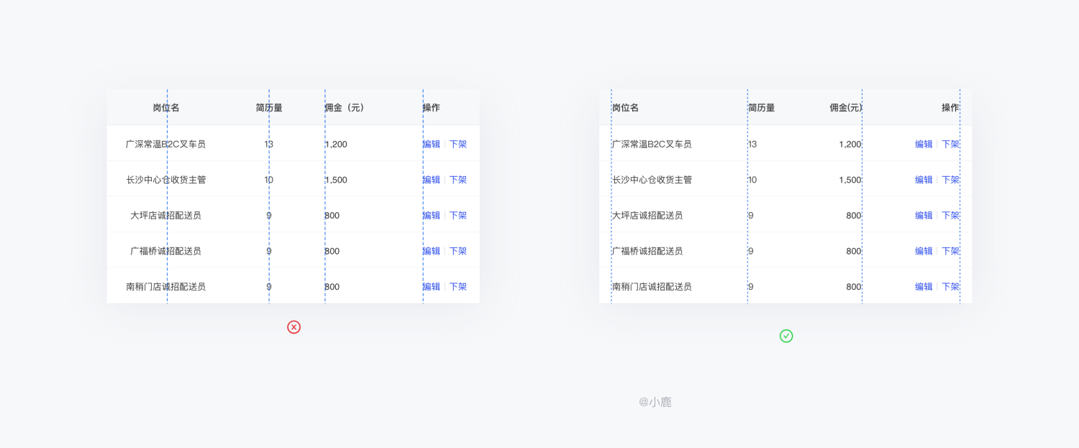Viewport: 1079px width, 448px height.
Task: Click the red X circle icon
Action: coord(293,327)
